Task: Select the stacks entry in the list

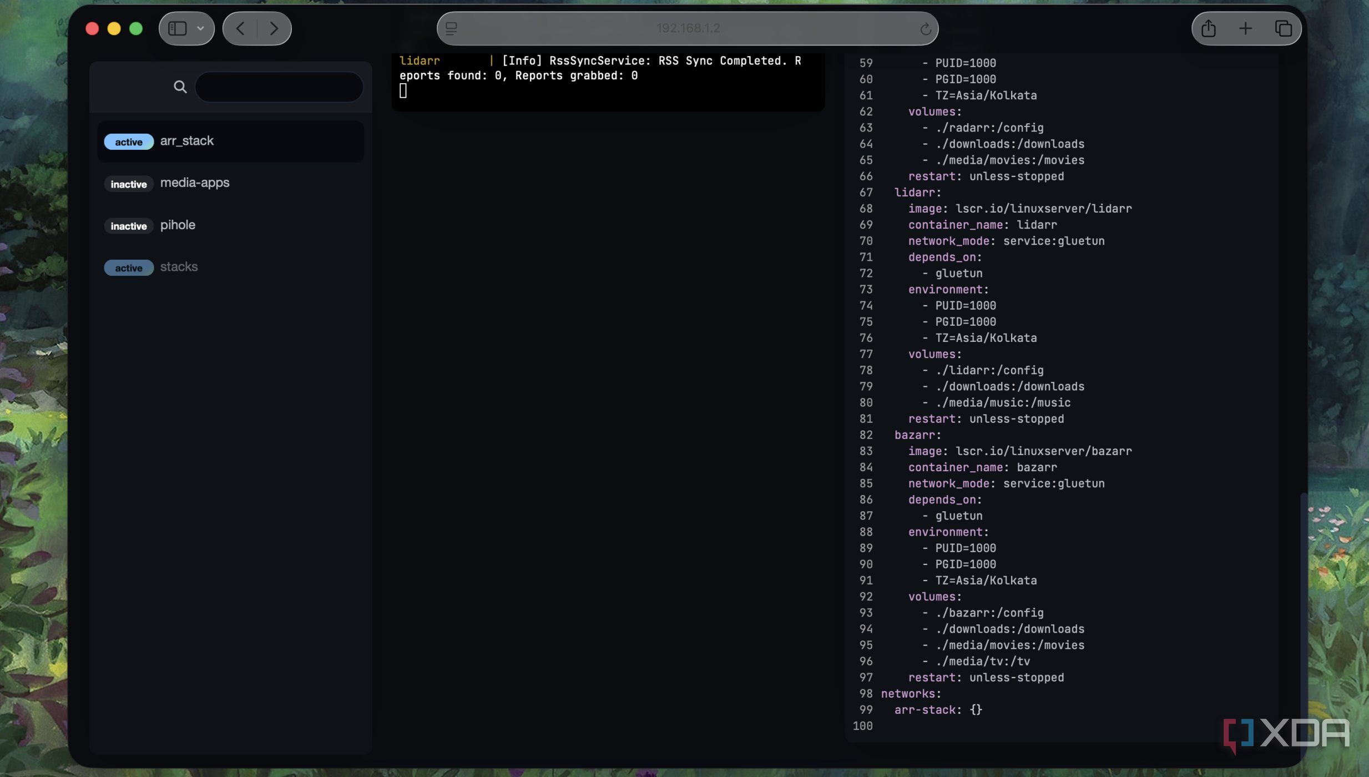Action: [x=231, y=267]
